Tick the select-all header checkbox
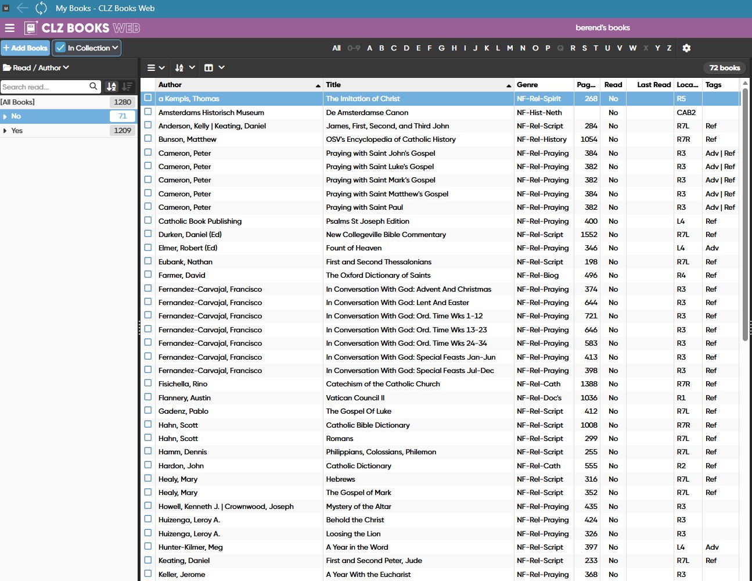This screenshot has height=581, width=752. click(x=148, y=85)
